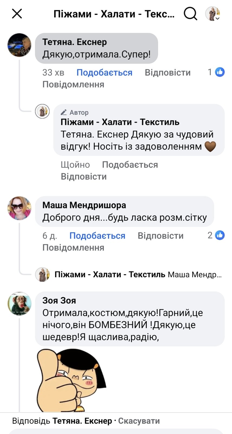Message Тетяна. Екснер via Повідомлення link

click(73, 84)
